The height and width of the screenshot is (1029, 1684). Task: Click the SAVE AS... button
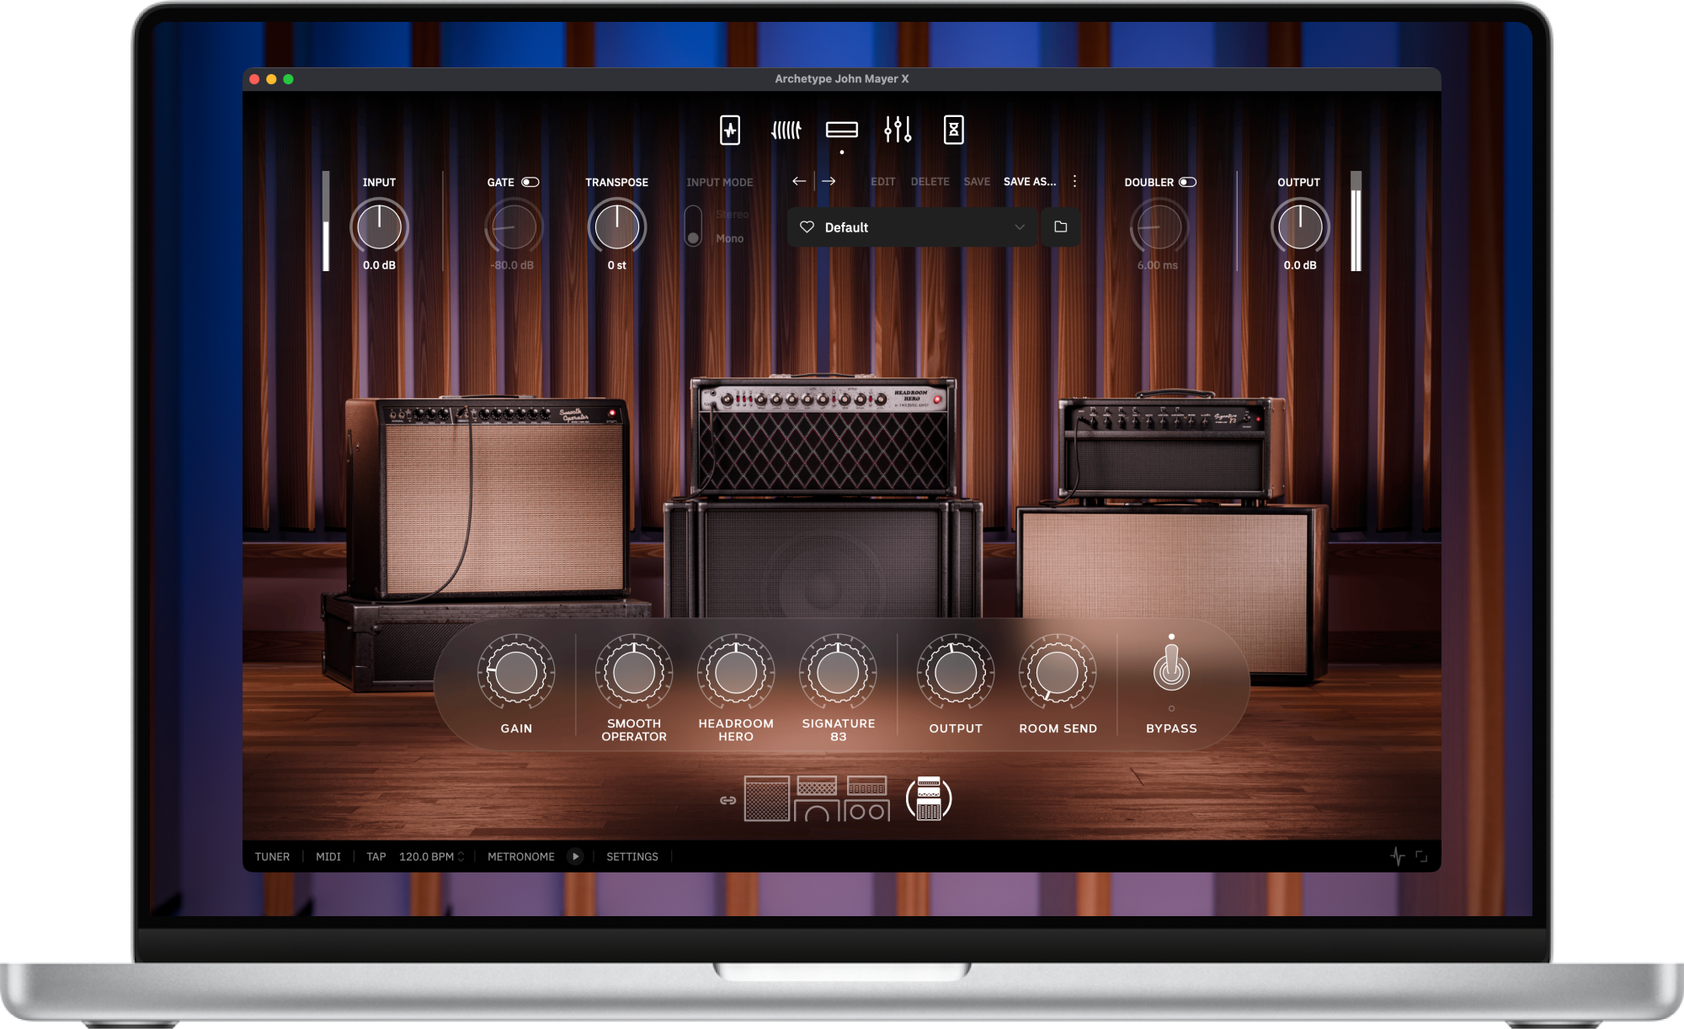coord(1029,181)
